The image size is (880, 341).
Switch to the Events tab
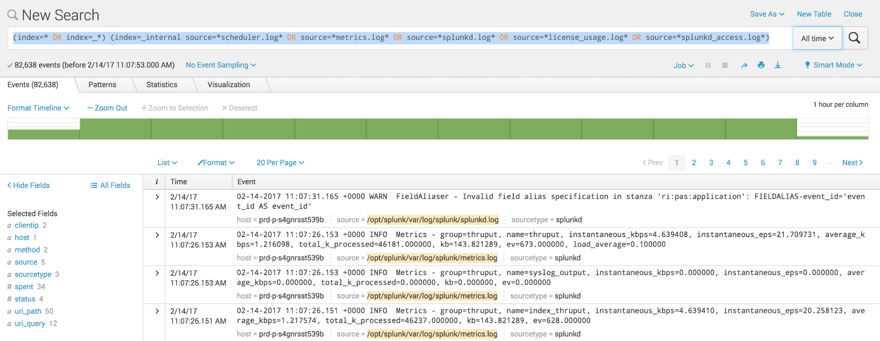point(33,85)
